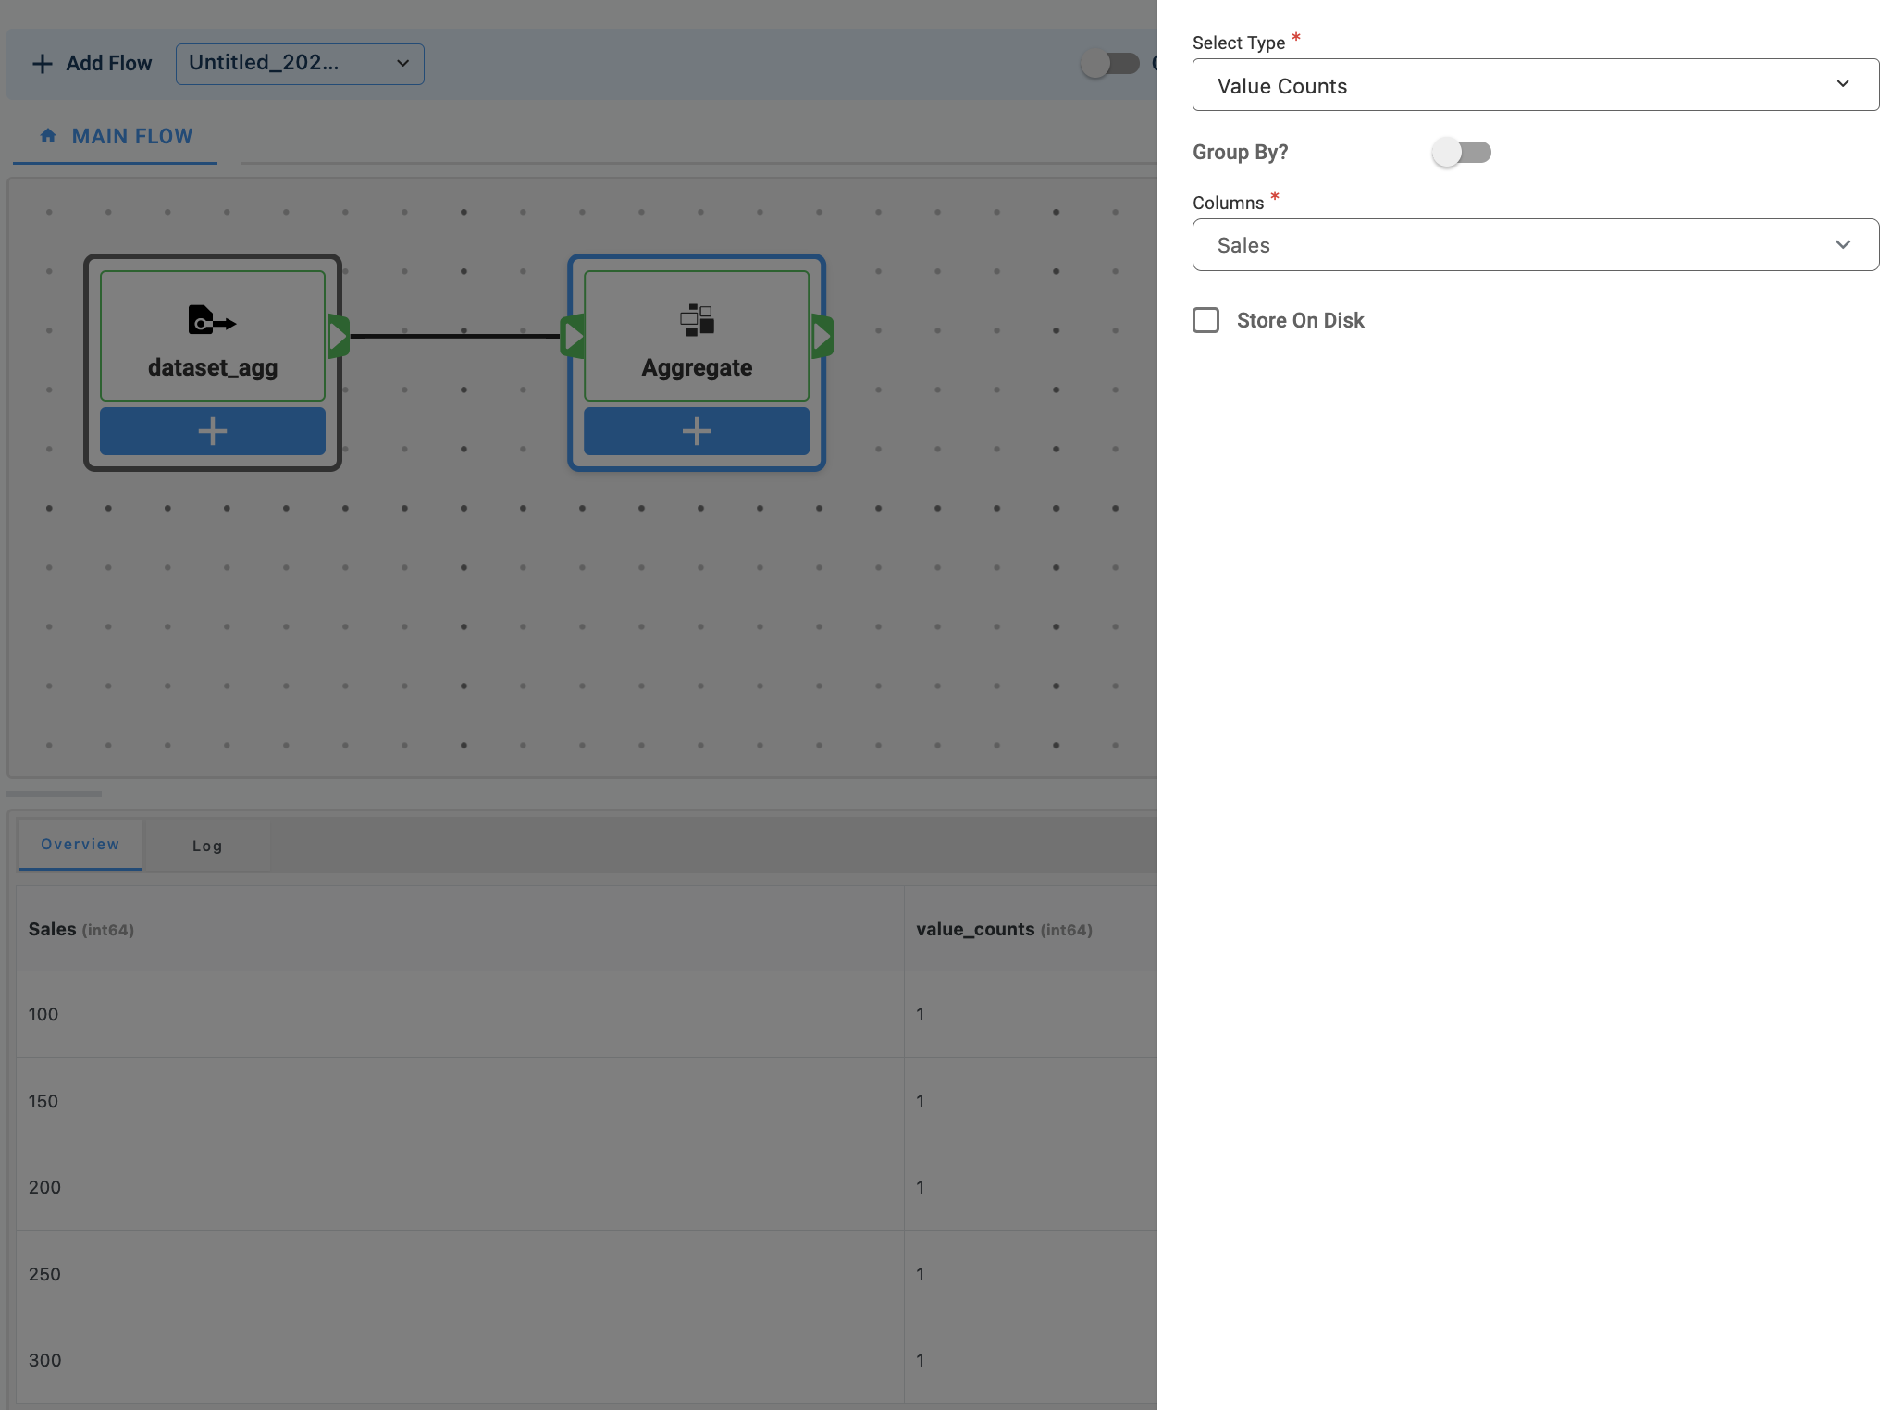The width and height of the screenshot is (1904, 1410).
Task: Click the dataset_agg node file icon
Action: click(x=212, y=321)
